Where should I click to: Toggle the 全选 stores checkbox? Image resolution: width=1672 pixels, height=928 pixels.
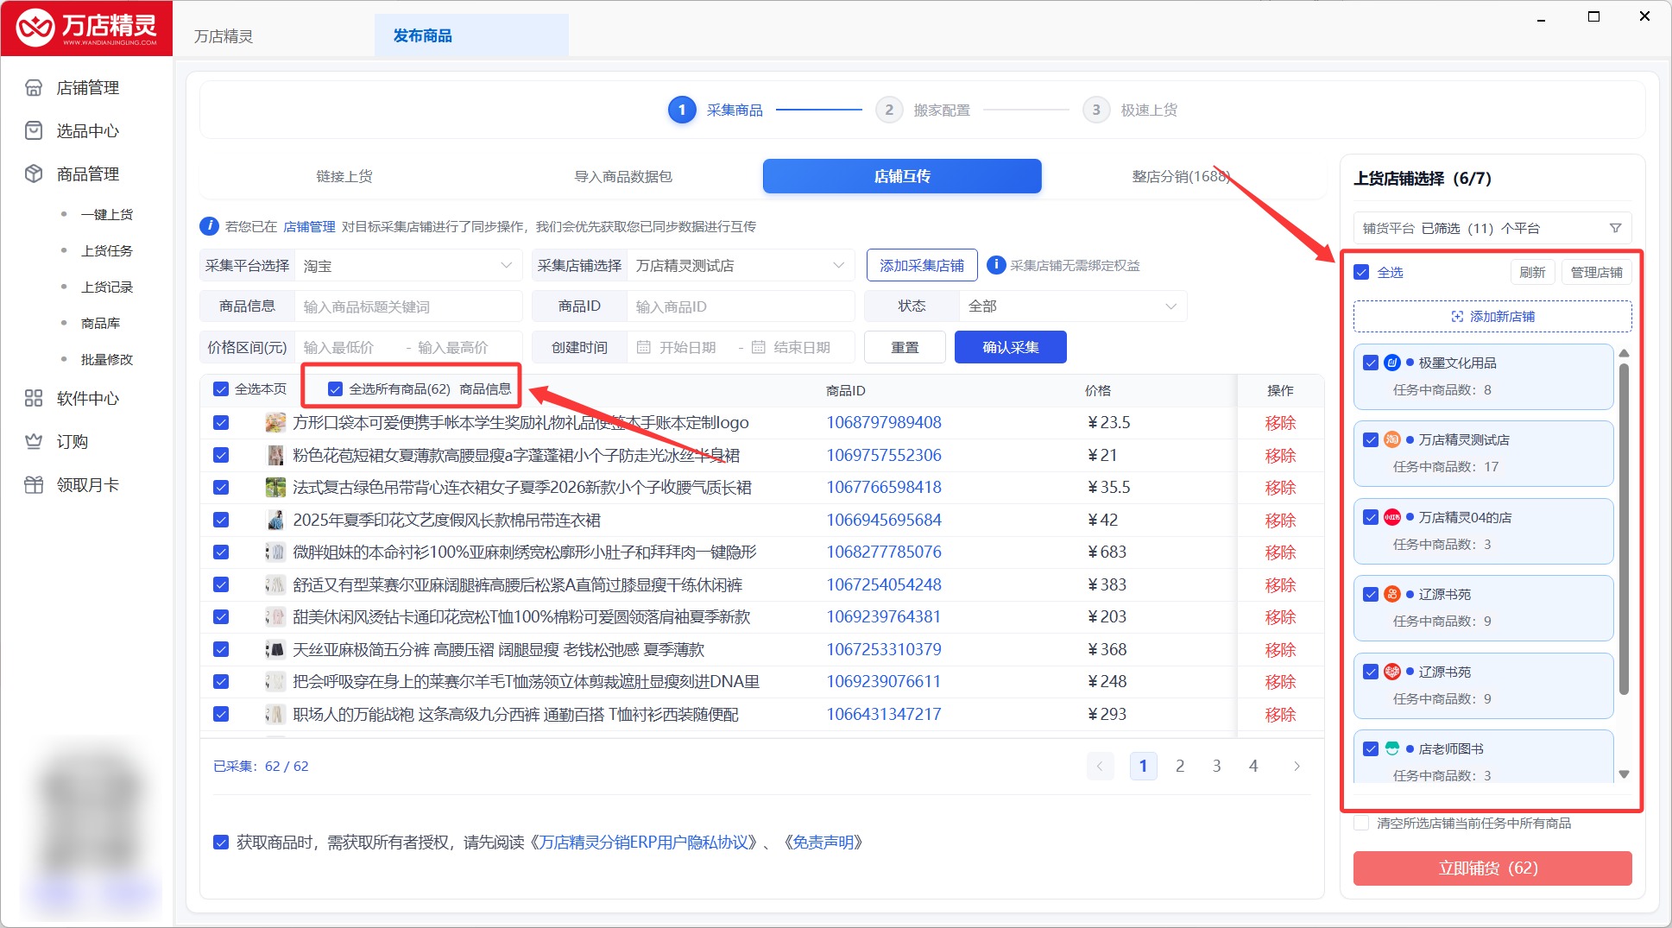pos(1362,272)
